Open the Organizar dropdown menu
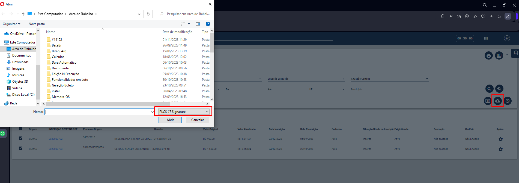Image resolution: width=519 pixels, height=183 pixels. point(11,24)
